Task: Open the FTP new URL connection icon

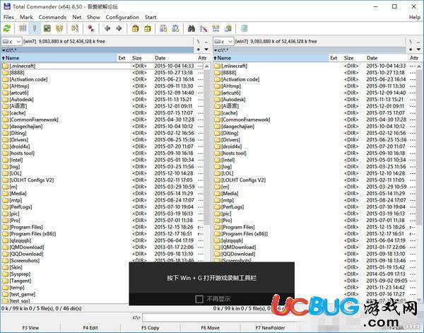Action: (175, 28)
